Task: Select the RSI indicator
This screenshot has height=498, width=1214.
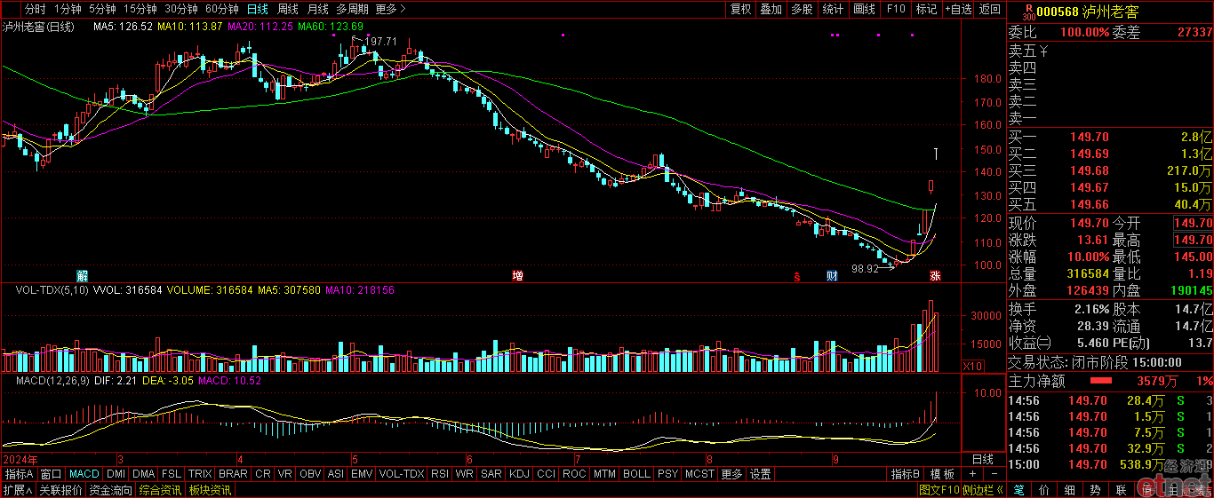Action: pyautogui.click(x=440, y=474)
